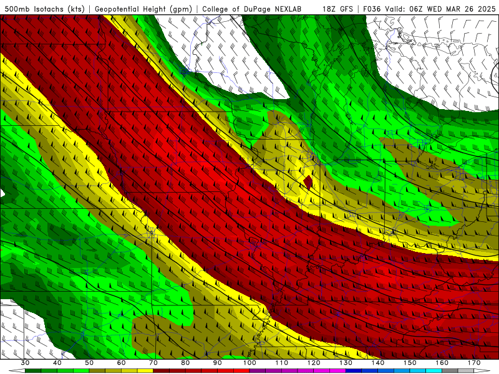
Task: Click the 50 label on the color scale
Action: [x=89, y=363]
